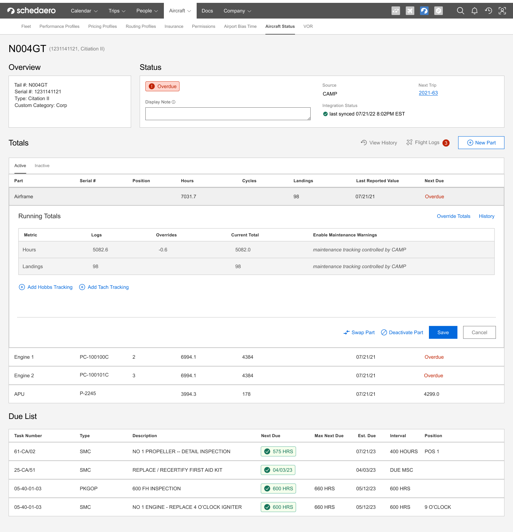Expand the Company menu

click(x=237, y=11)
